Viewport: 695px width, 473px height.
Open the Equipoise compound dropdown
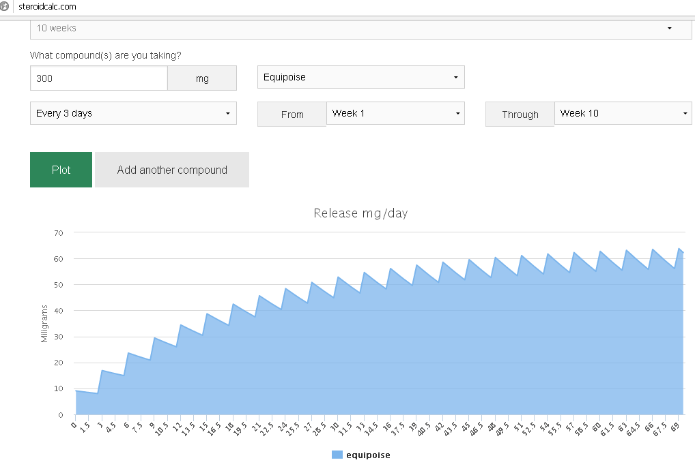(360, 77)
